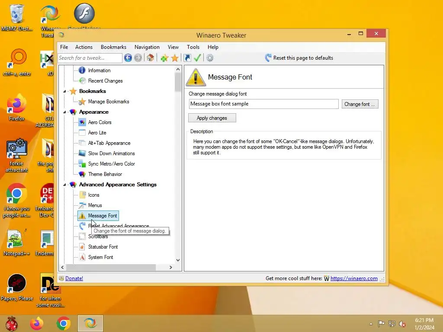Select the Notepad++ desktop shortcut
The height and width of the screenshot is (332, 443).
17,243
